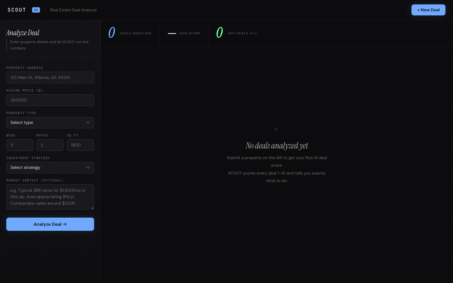Viewport: 453px width, 283px height.
Task: Click the zero counter for Hot Deals
Action: coord(219,32)
